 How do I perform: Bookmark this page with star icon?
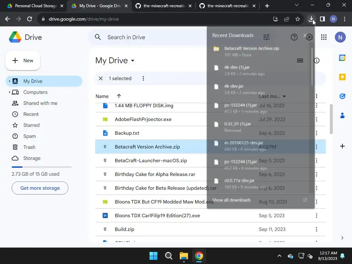click(x=298, y=19)
